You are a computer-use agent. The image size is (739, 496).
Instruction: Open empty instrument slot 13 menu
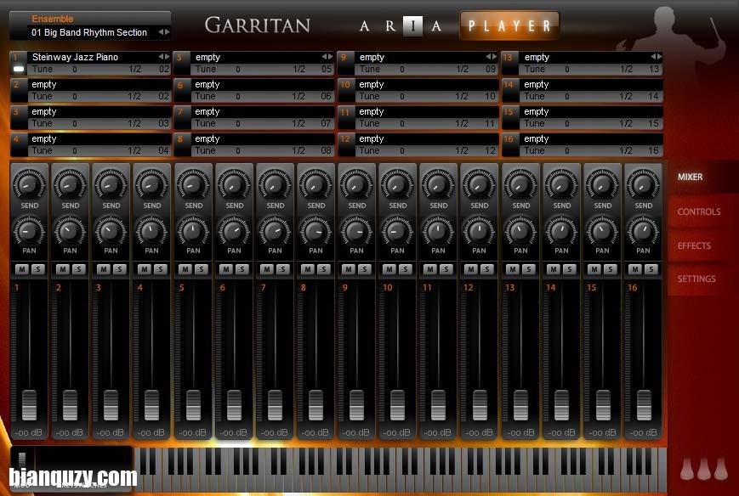[656, 56]
